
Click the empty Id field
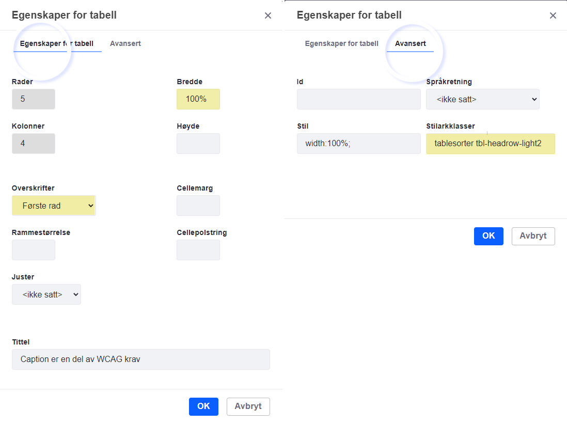click(358, 99)
